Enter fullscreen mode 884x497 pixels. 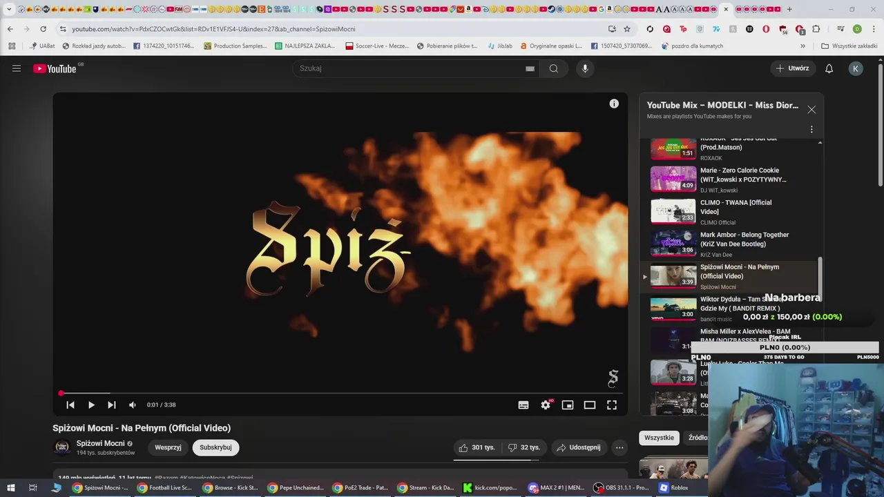[612, 405]
